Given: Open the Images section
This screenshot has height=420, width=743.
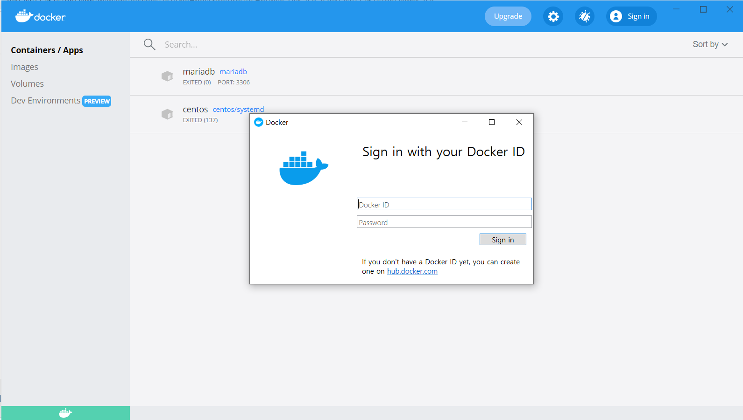Looking at the screenshot, I should point(24,67).
